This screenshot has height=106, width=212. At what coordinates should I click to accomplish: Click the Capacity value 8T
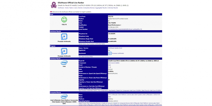(x=109, y=80)
